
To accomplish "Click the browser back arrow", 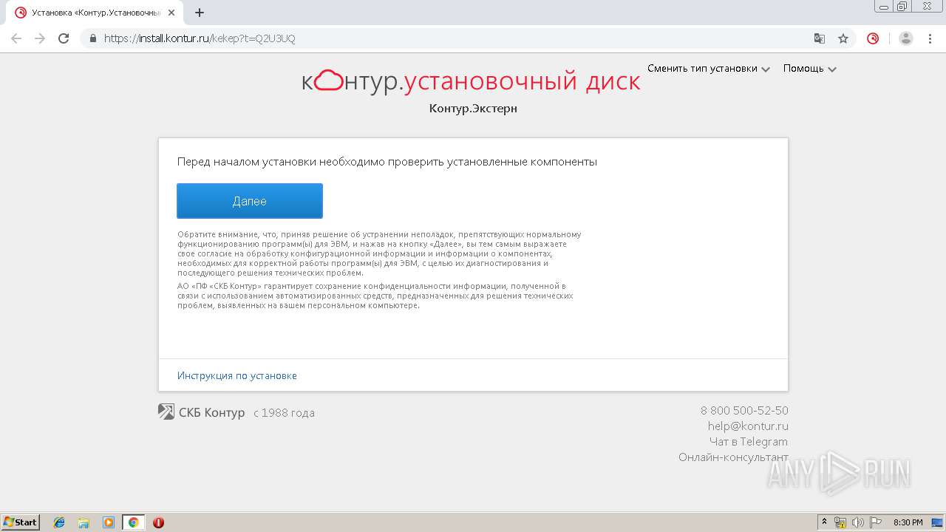I will (16, 38).
